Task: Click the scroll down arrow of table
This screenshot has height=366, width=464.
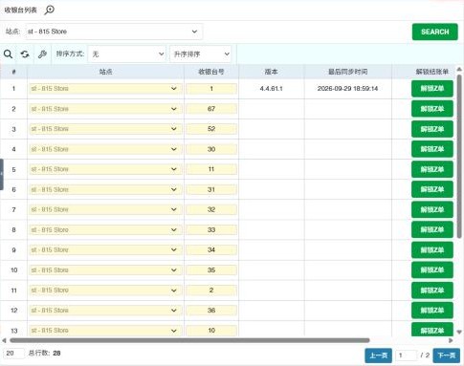Action: click(459, 333)
